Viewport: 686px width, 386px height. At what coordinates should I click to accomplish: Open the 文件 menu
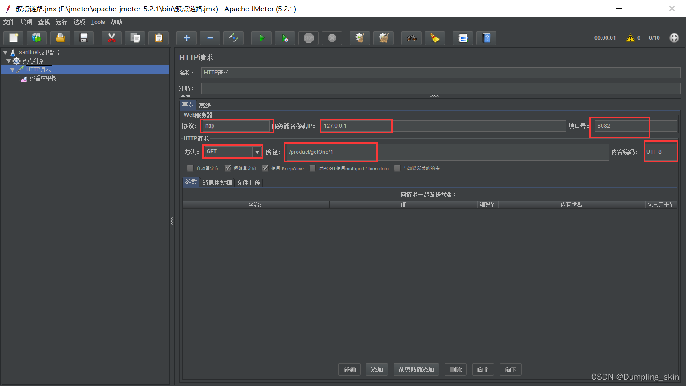(9, 22)
